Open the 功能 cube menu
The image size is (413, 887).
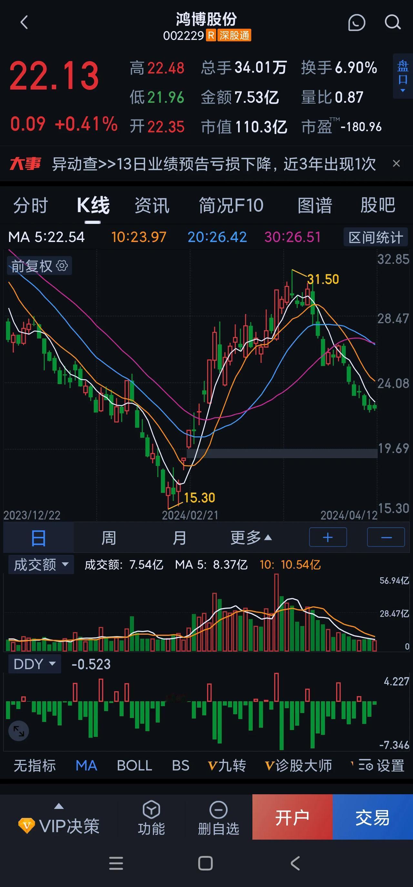151,818
